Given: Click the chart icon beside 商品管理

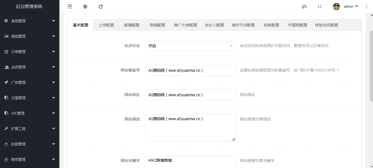Looking at the screenshot, I should point(6,36).
